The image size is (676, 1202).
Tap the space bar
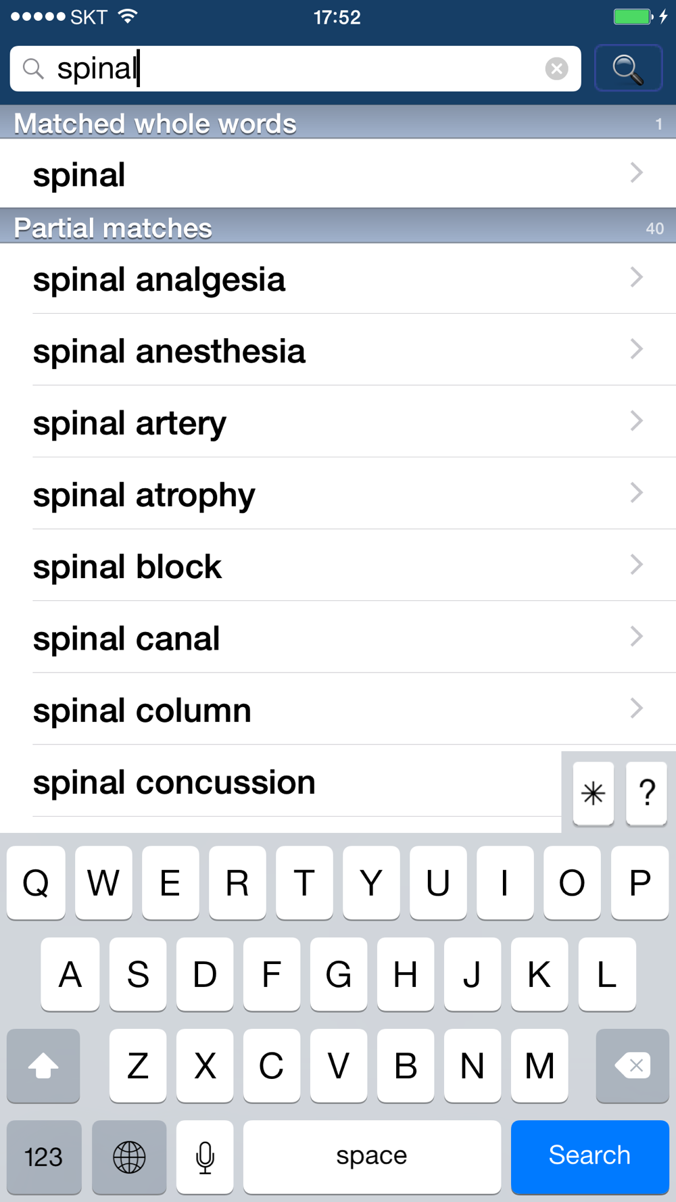coord(372,1157)
